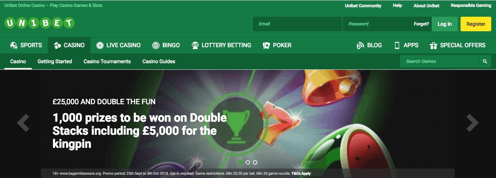Image resolution: width=496 pixels, height=178 pixels.
Task: Click the Apps phone icon
Action: tap(397, 45)
